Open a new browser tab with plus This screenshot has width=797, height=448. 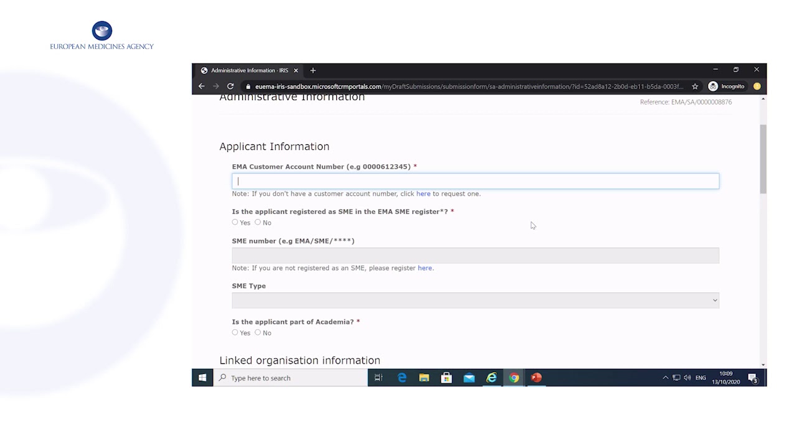313,70
